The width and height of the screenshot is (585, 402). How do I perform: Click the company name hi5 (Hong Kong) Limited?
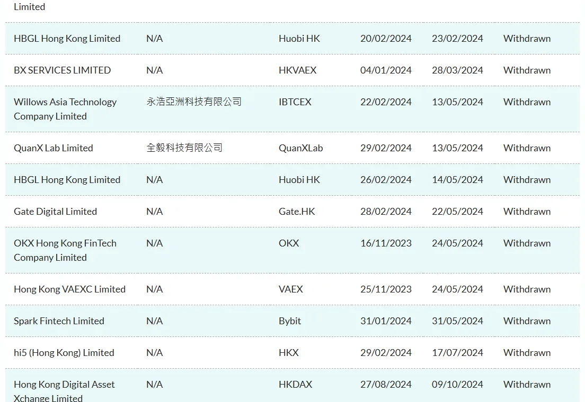pos(64,352)
